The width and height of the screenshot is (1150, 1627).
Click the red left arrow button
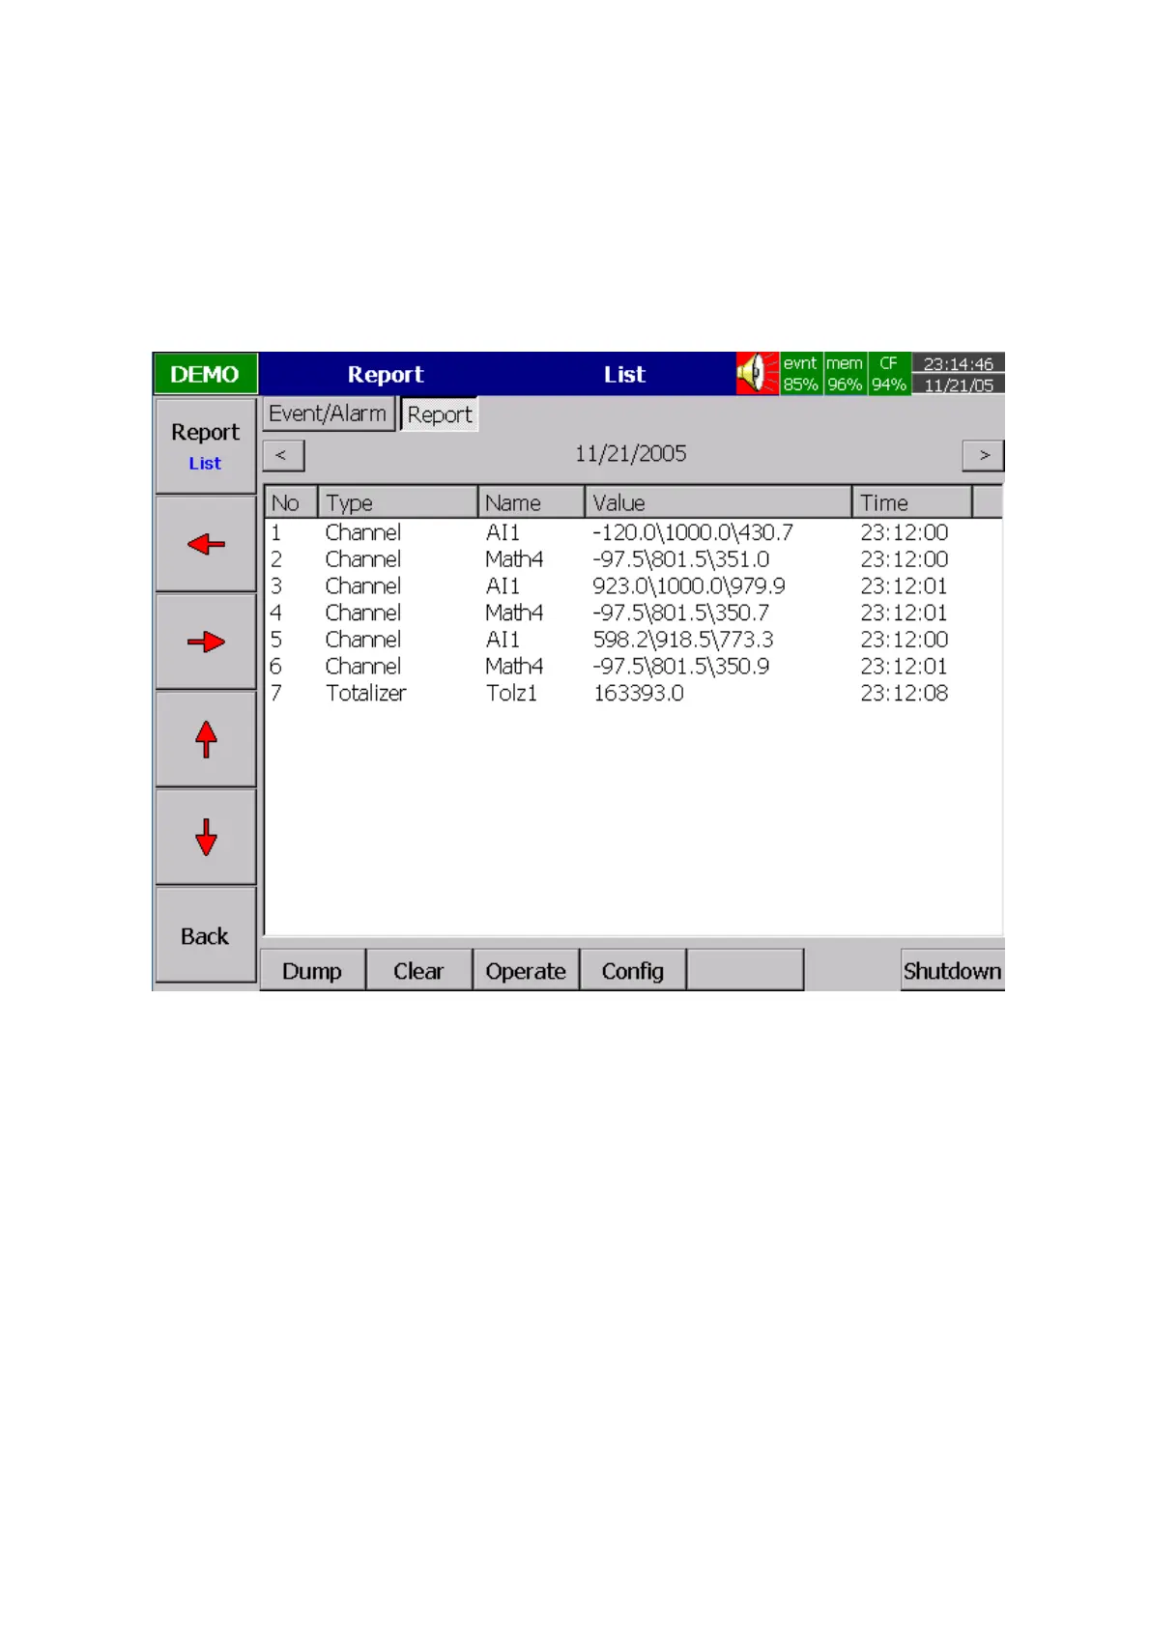point(205,544)
